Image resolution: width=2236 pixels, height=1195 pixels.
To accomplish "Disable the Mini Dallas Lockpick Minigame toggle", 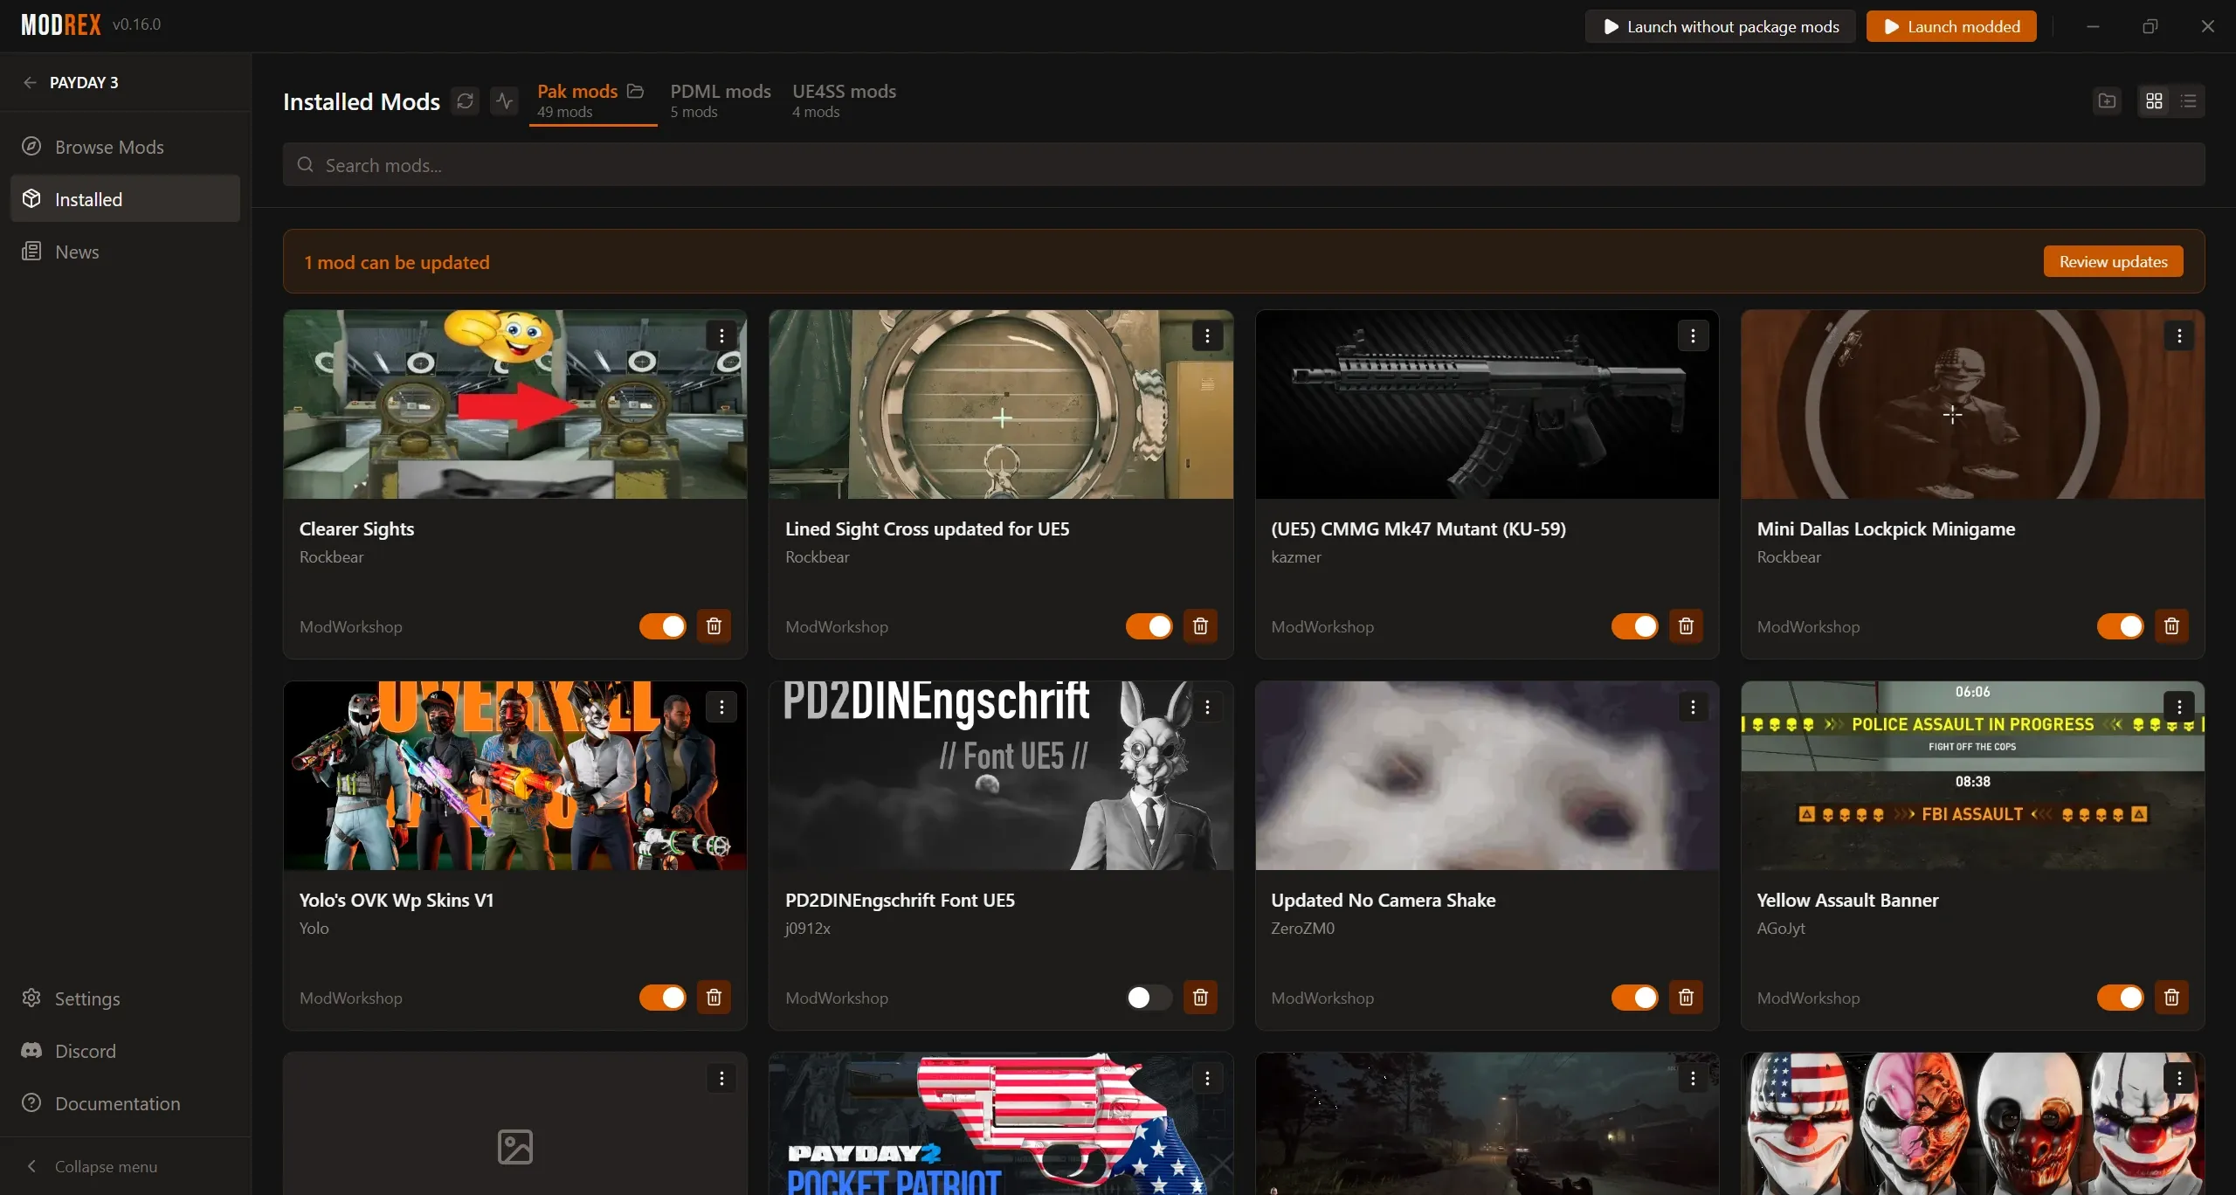I will coord(2121,626).
